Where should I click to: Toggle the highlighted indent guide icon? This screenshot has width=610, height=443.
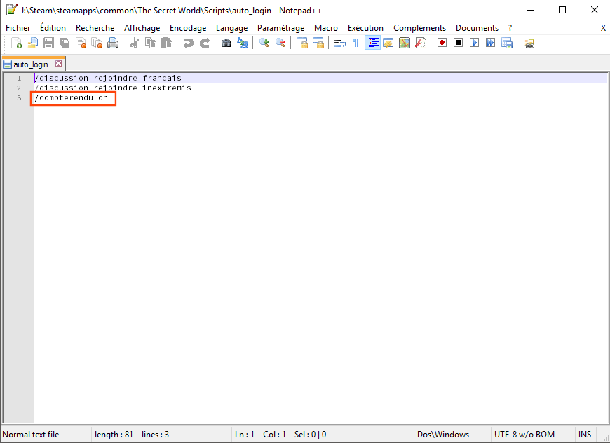[372, 43]
